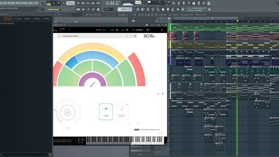This screenshot has width=279, height=157.
Task: Click the newer version of FL Studio notification
Action: tap(196, 9)
